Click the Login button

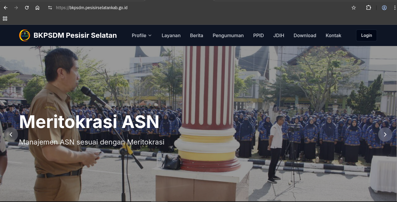[x=366, y=35]
